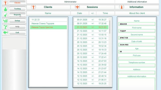Click the empty Address field
Screen dimensions: 161x90
pyautogui.click(x=137, y=72)
